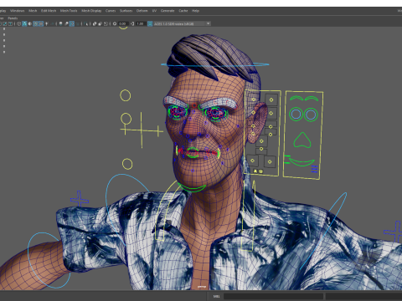Image resolution: width=402 pixels, height=301 pixels.
Task: Click the MEL label of the command line
Action: (216, 297)
